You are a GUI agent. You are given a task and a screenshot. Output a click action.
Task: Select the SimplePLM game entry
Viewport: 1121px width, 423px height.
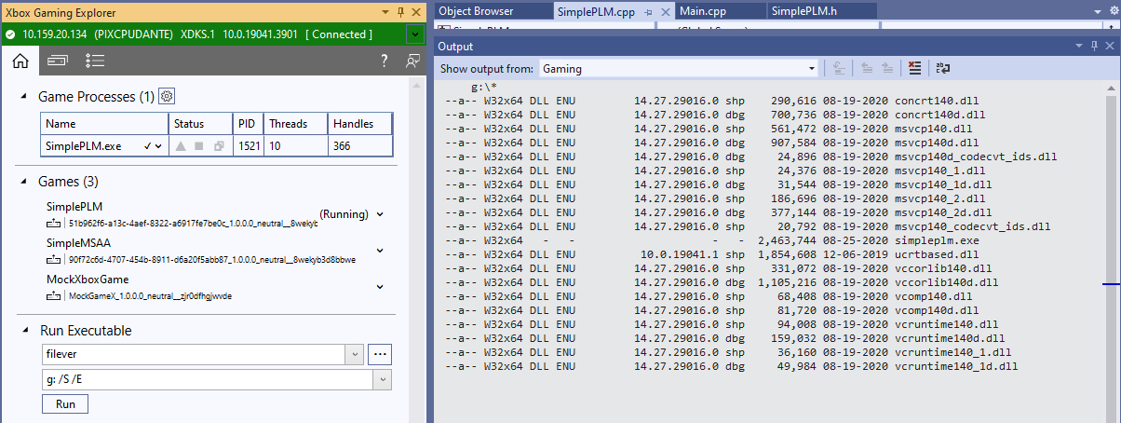pyautogui.click(x=214, y=213)
